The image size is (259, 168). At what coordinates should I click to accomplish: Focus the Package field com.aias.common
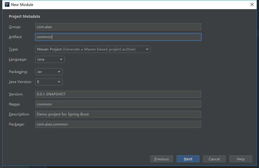coord(118,124)
